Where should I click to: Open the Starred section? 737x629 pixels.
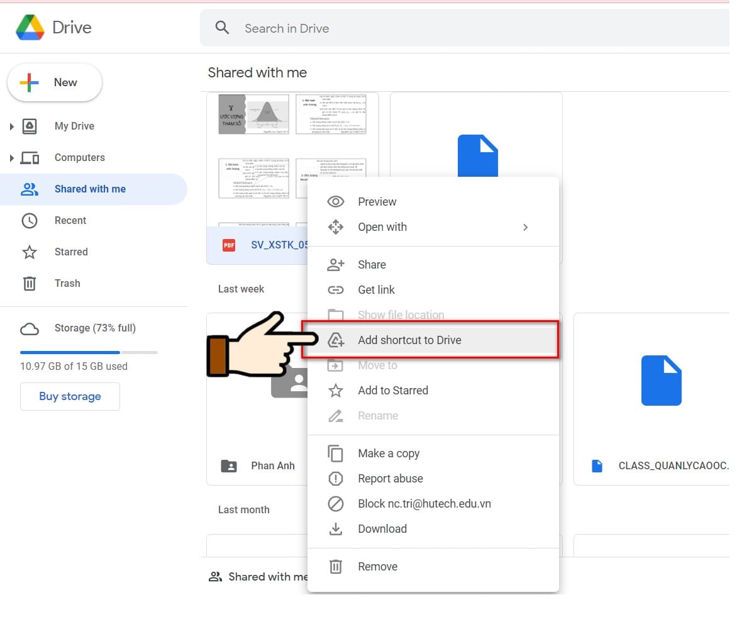[70, 252]
